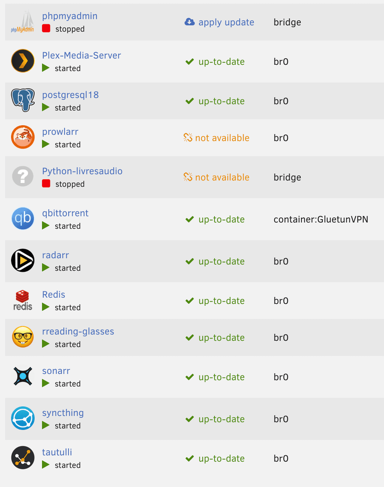Open the Plex-Media-Server name link
The image size is (384, 487).
click(81, 55)
